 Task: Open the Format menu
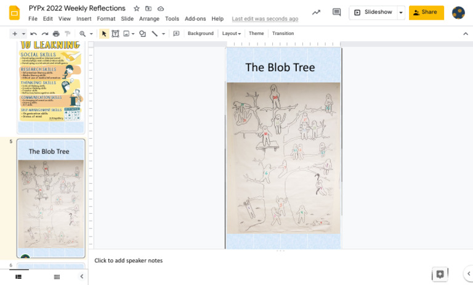tap(106, 18)
